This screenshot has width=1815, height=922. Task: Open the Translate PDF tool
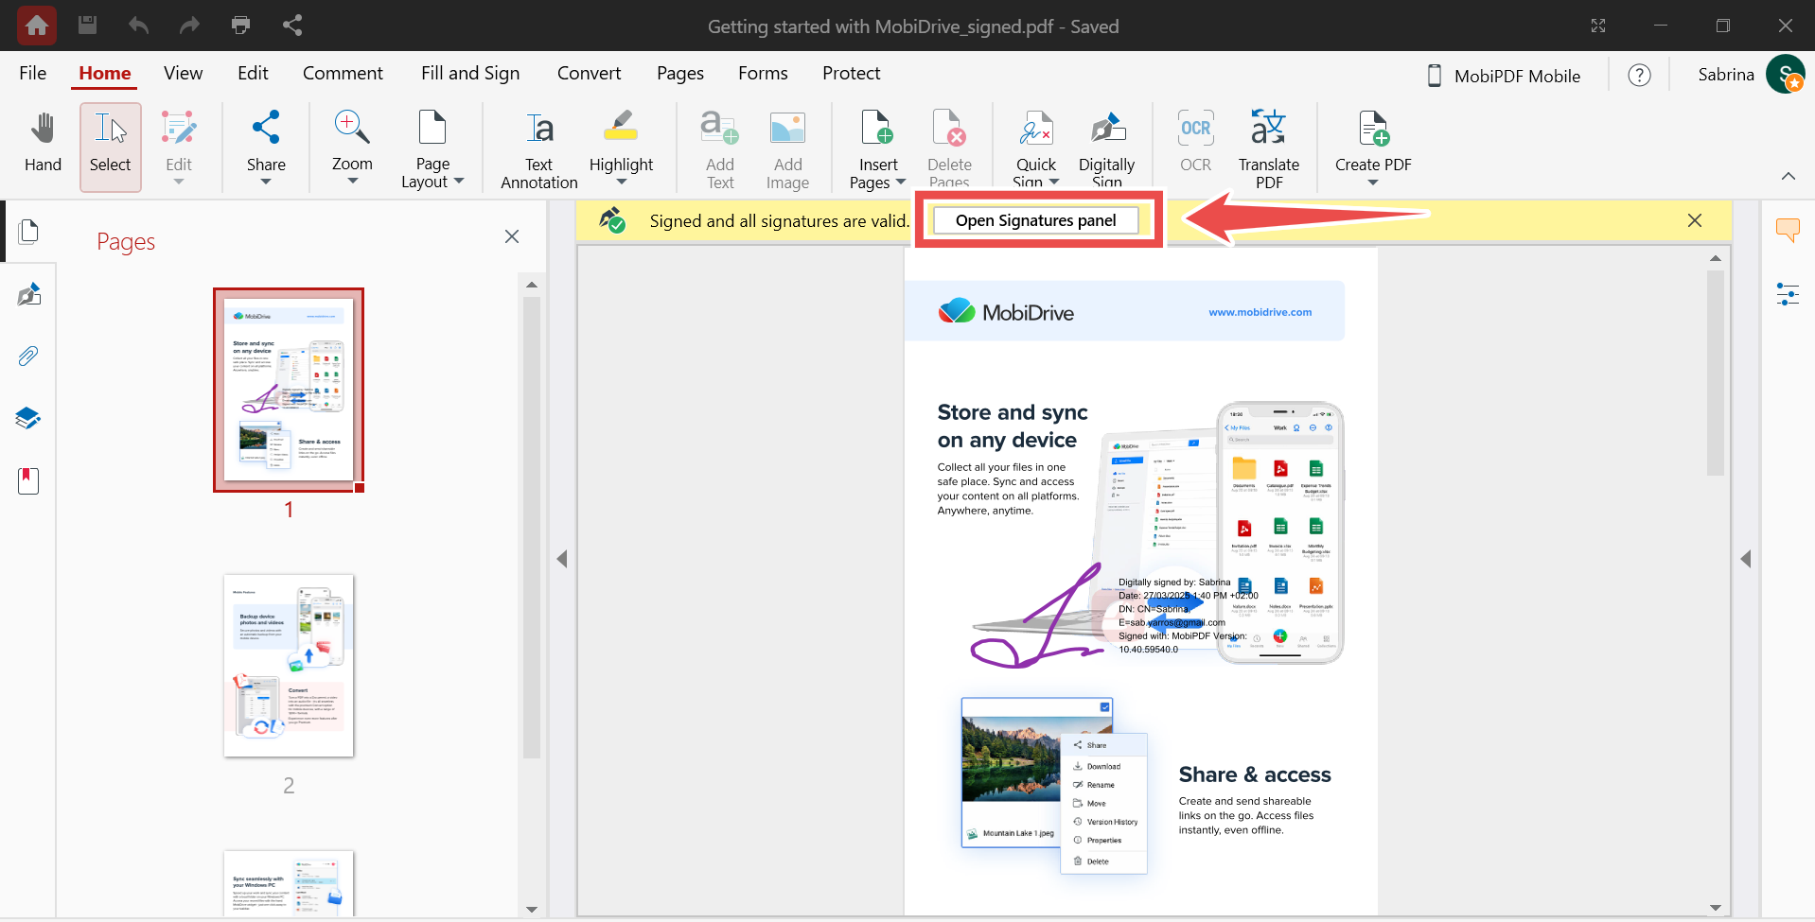tap(1269, 148)
